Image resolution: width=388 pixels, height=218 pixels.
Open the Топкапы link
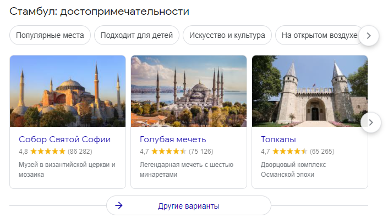click(278, 139)
